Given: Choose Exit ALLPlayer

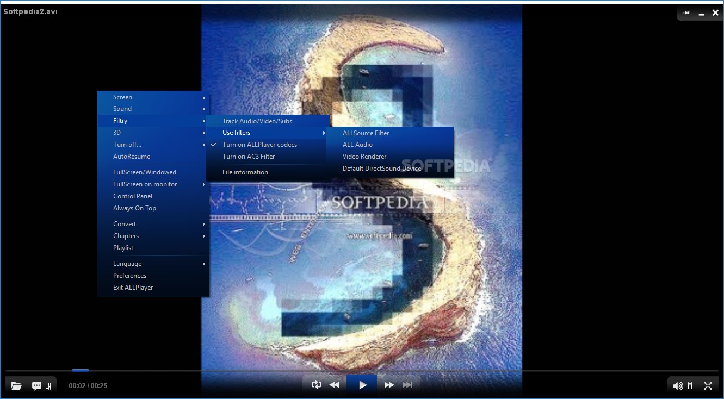Looking at the screenshot, I should (x=153, y=288).
